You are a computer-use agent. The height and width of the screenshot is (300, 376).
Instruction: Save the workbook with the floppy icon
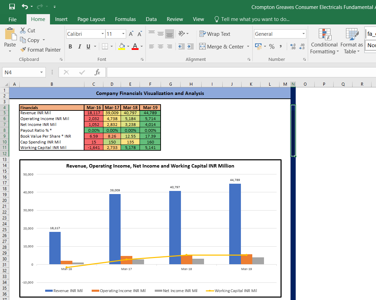pos(12,7)
